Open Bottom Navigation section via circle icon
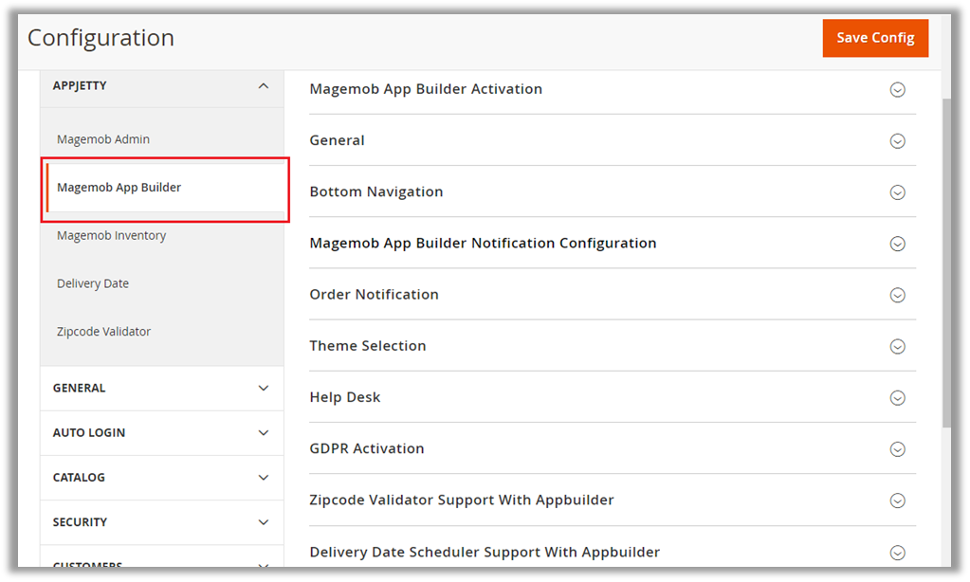The image size is (970, 582). point(897,192)
